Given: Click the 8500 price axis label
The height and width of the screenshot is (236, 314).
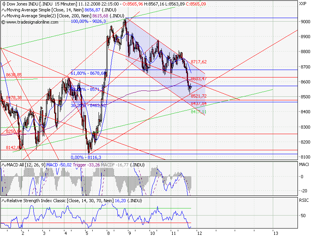Looking at the screenshot, I should (305, 97).
